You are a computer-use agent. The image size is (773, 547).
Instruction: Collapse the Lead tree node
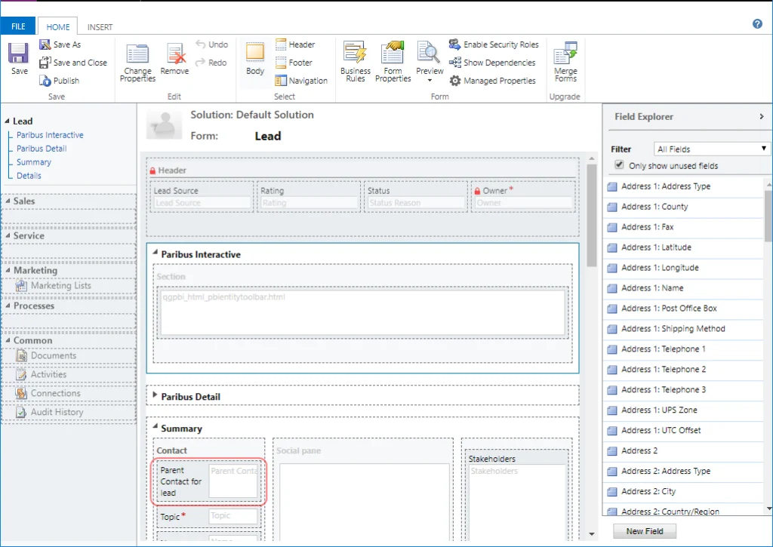pos(8,121)
